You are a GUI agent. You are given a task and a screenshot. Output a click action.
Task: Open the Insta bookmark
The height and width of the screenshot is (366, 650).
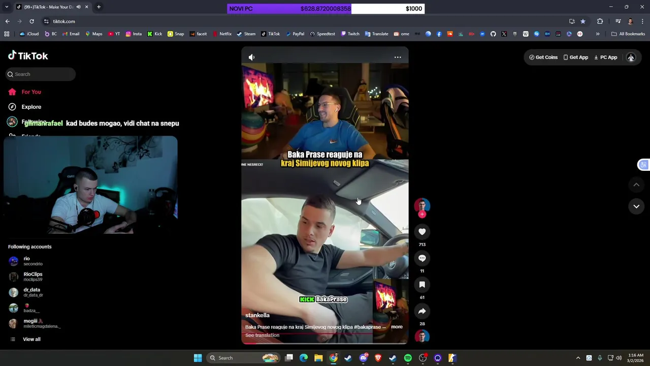pos(134,34)
